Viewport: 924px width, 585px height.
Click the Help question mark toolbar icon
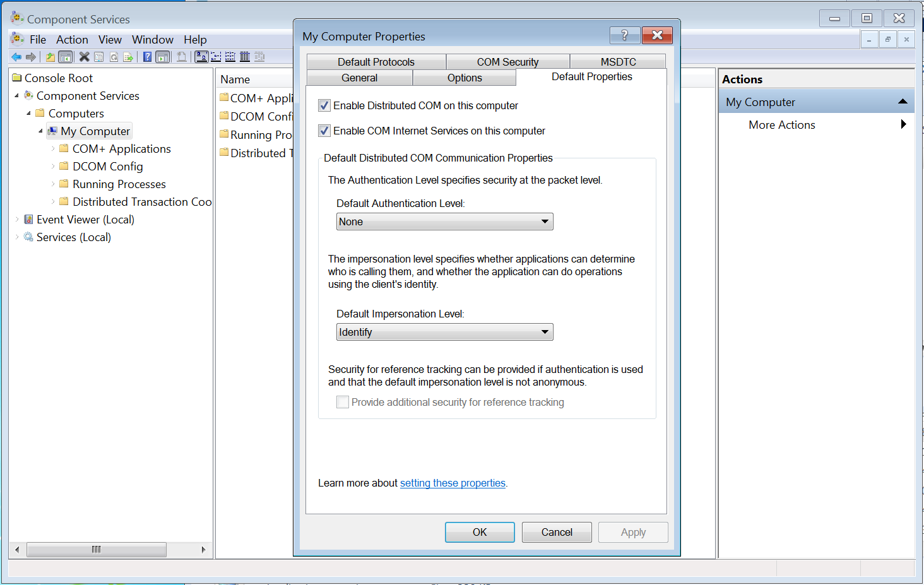point(146,57)
